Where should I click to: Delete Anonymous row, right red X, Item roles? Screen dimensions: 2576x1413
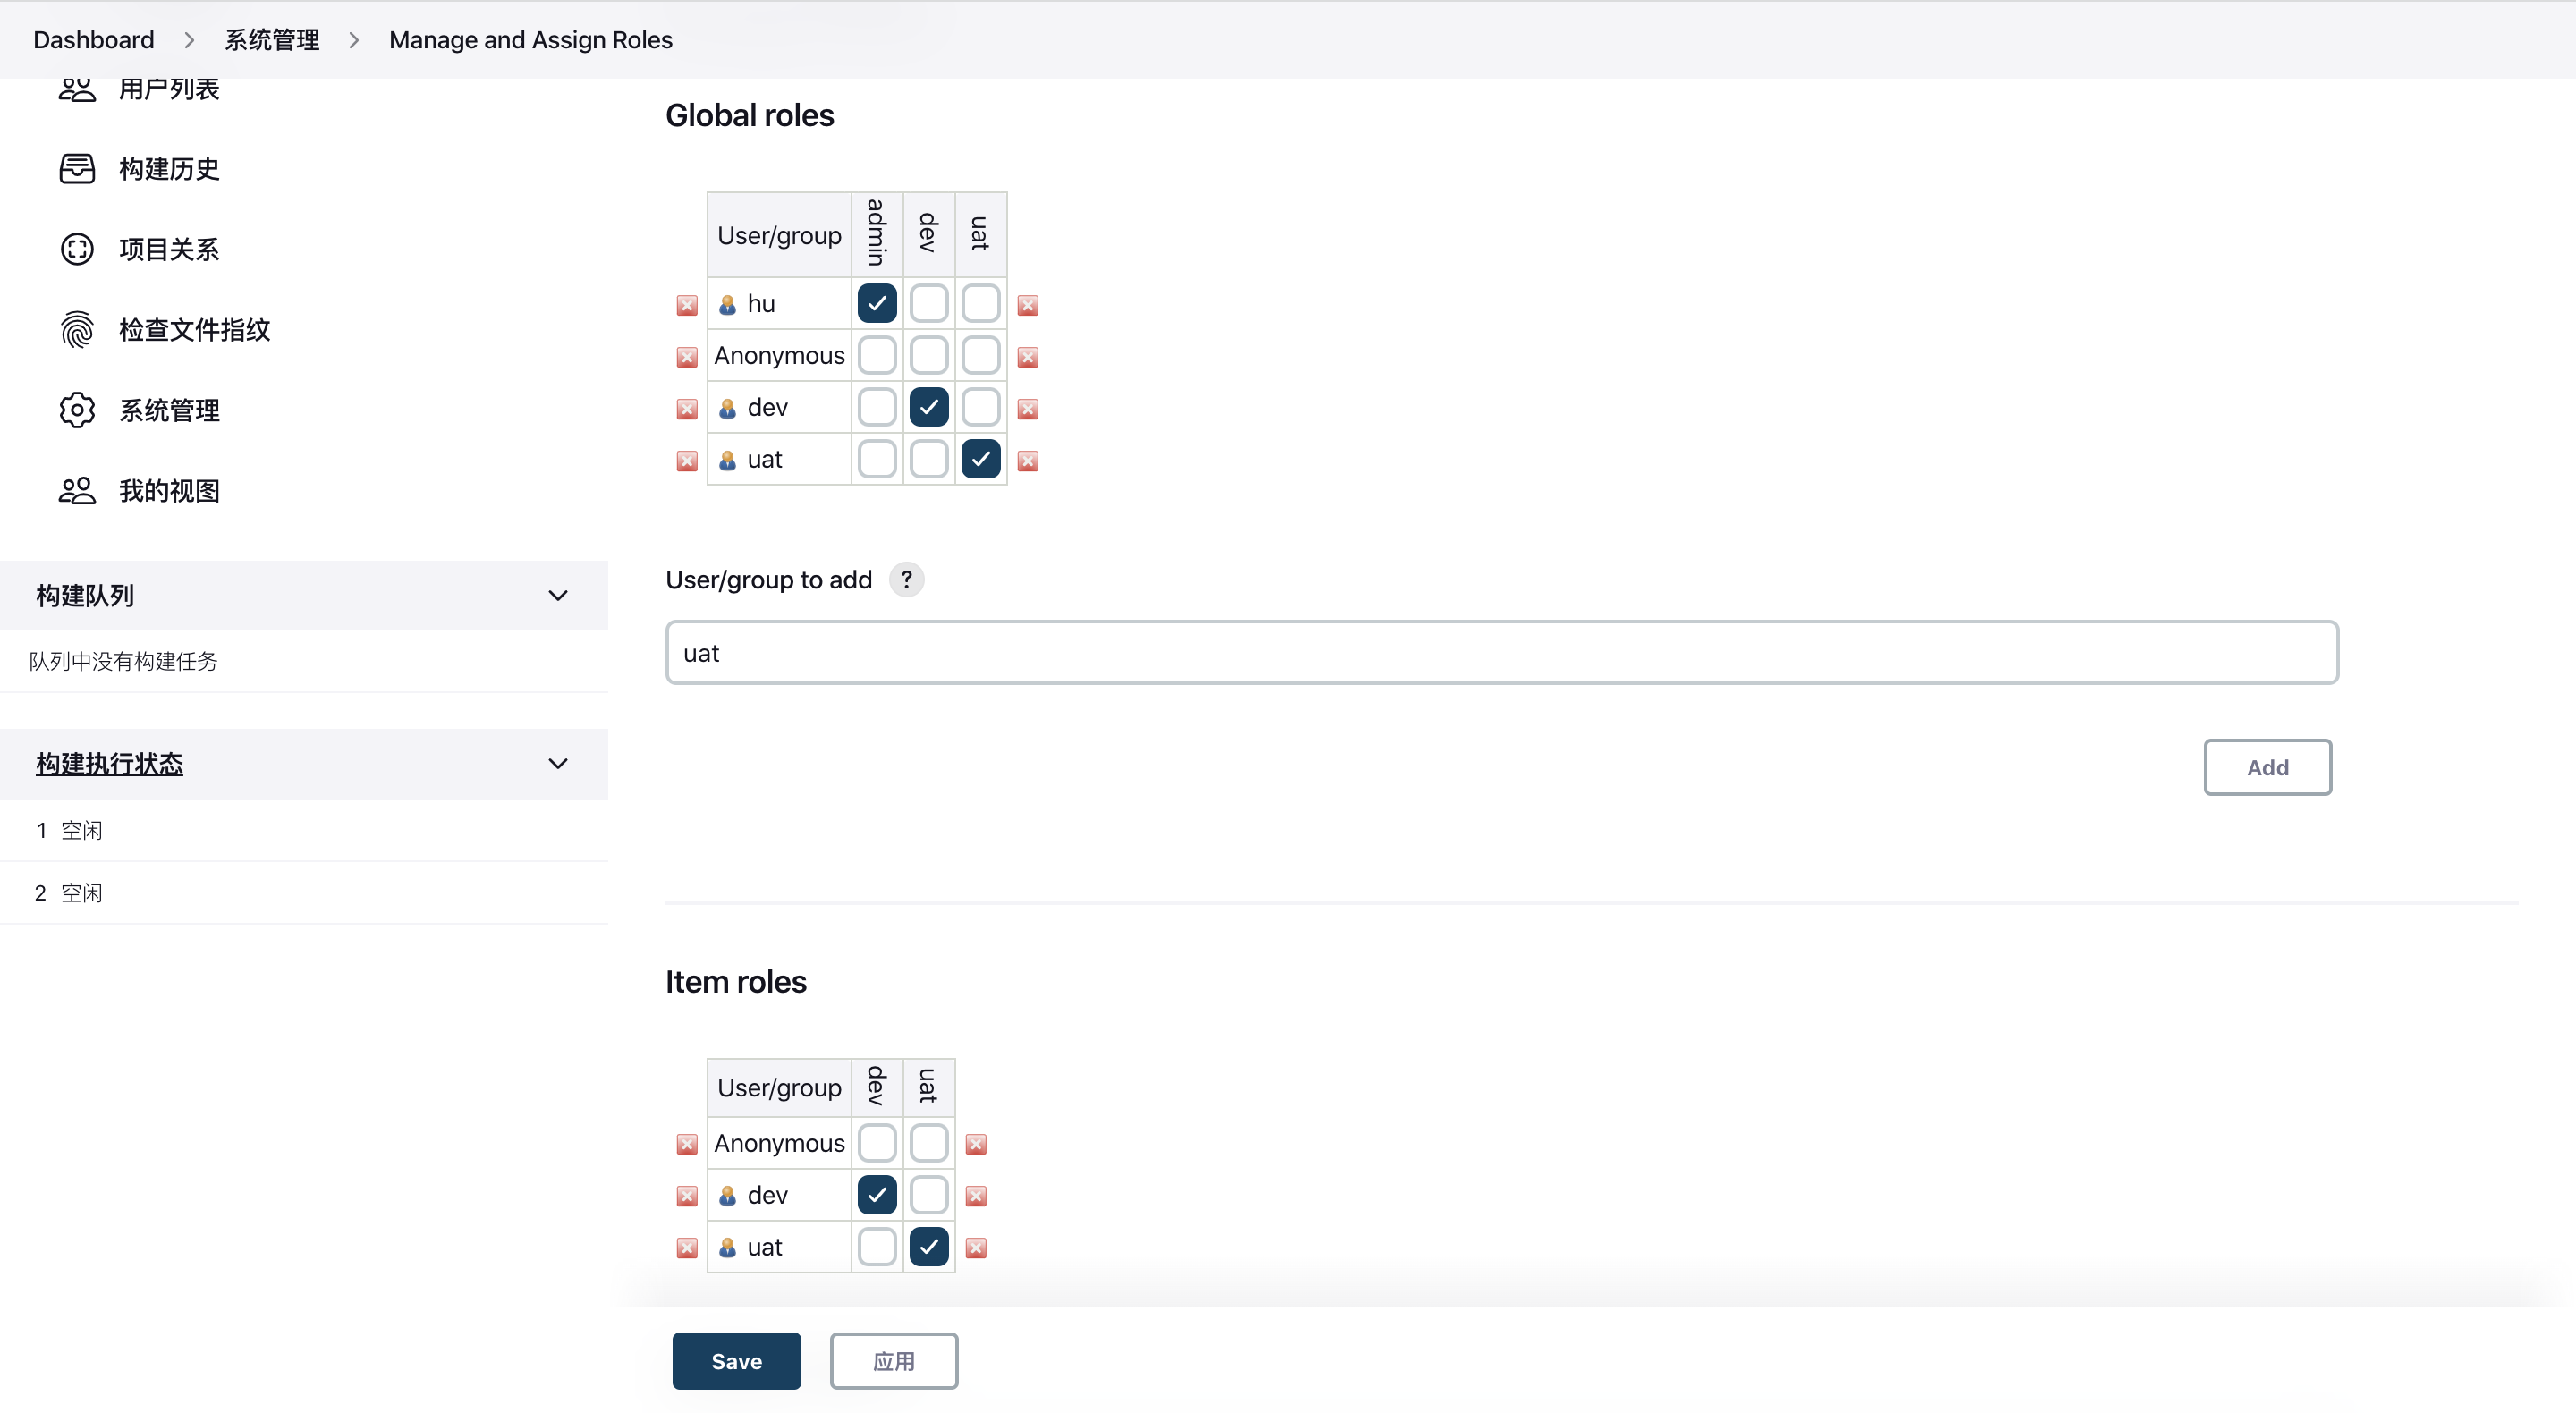click(977, 1145)
